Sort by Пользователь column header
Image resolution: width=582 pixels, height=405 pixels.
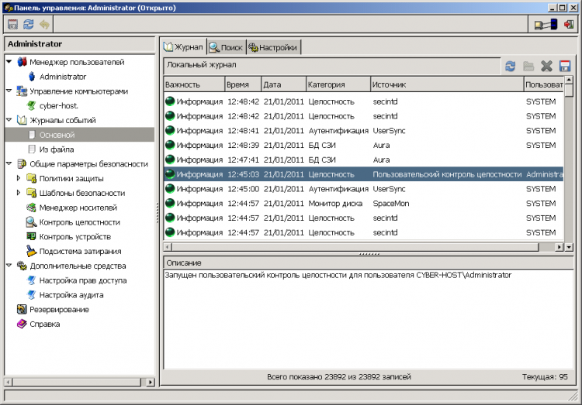click(x=544, y=84)
